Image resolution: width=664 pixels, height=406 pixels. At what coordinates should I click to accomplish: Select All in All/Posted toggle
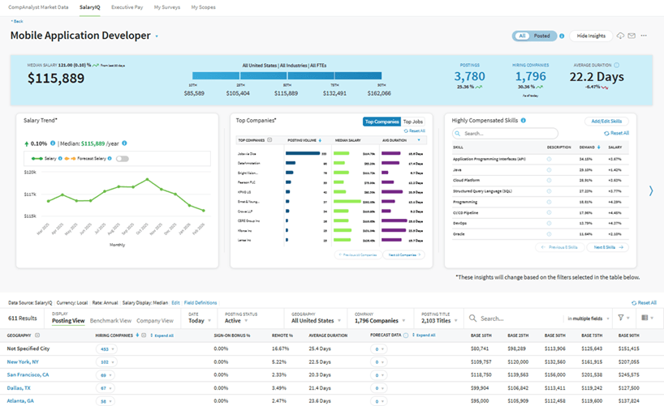(522, 36)
